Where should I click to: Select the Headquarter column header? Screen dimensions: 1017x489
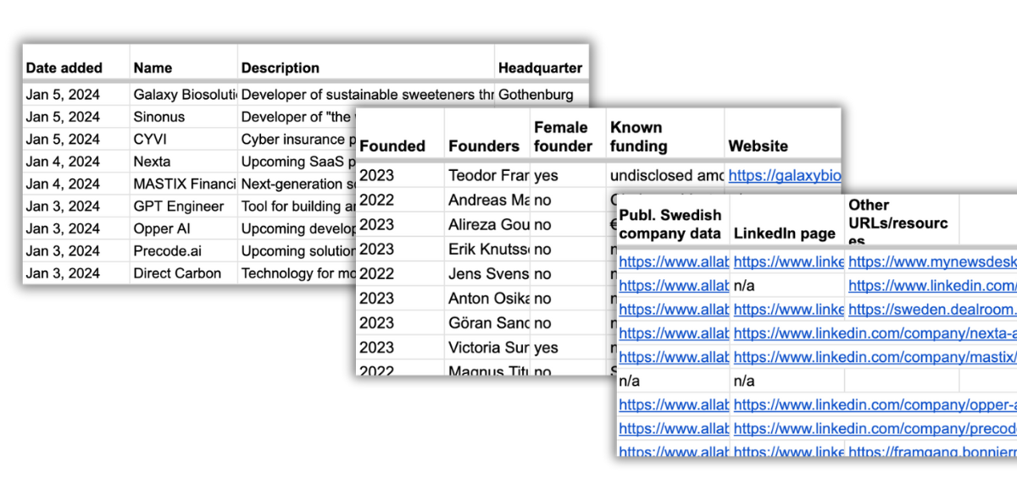tap(541, 68)
